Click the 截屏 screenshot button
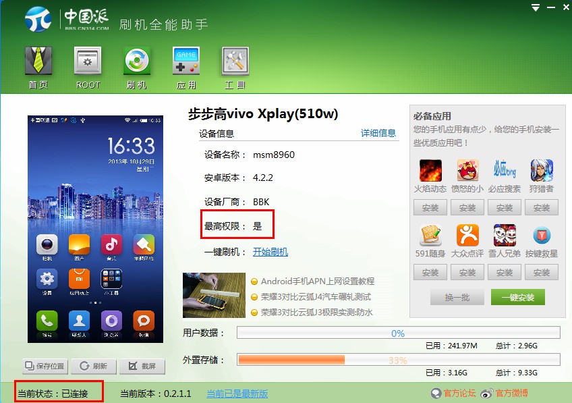This screenshot has height=403, width=572. tap(142, 366)
